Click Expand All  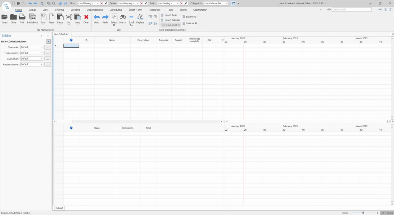click(x=189, y=17)
